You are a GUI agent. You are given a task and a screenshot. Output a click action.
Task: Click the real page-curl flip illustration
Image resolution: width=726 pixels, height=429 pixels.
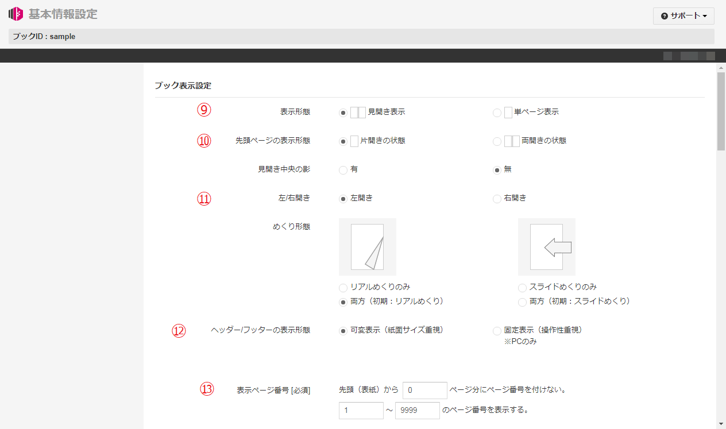point(368,247)
